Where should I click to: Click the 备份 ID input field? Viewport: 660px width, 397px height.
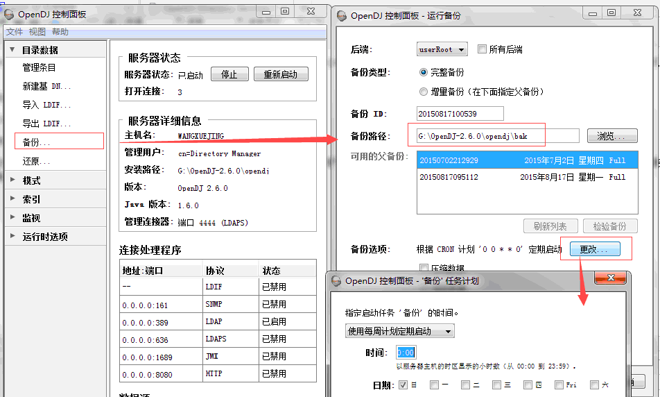tap(460, 113)
